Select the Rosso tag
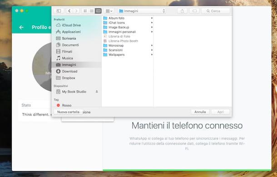Screen dimensions: 277x177 76,105
